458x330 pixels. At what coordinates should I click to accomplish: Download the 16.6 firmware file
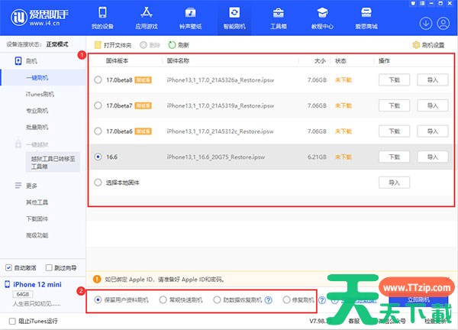(394, 157)
